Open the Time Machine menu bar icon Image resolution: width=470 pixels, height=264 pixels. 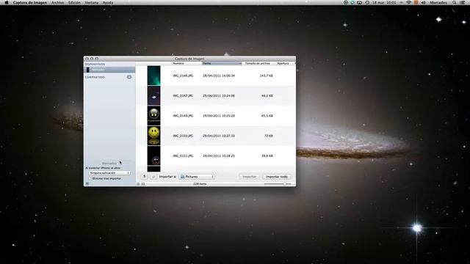(x=367, y=2)
